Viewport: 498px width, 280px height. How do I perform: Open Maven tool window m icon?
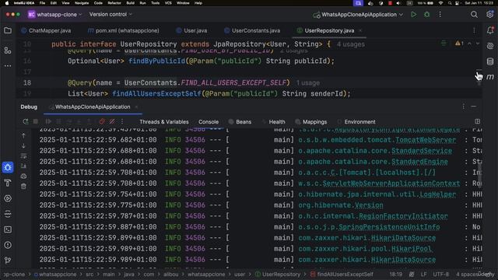(490, 77)
